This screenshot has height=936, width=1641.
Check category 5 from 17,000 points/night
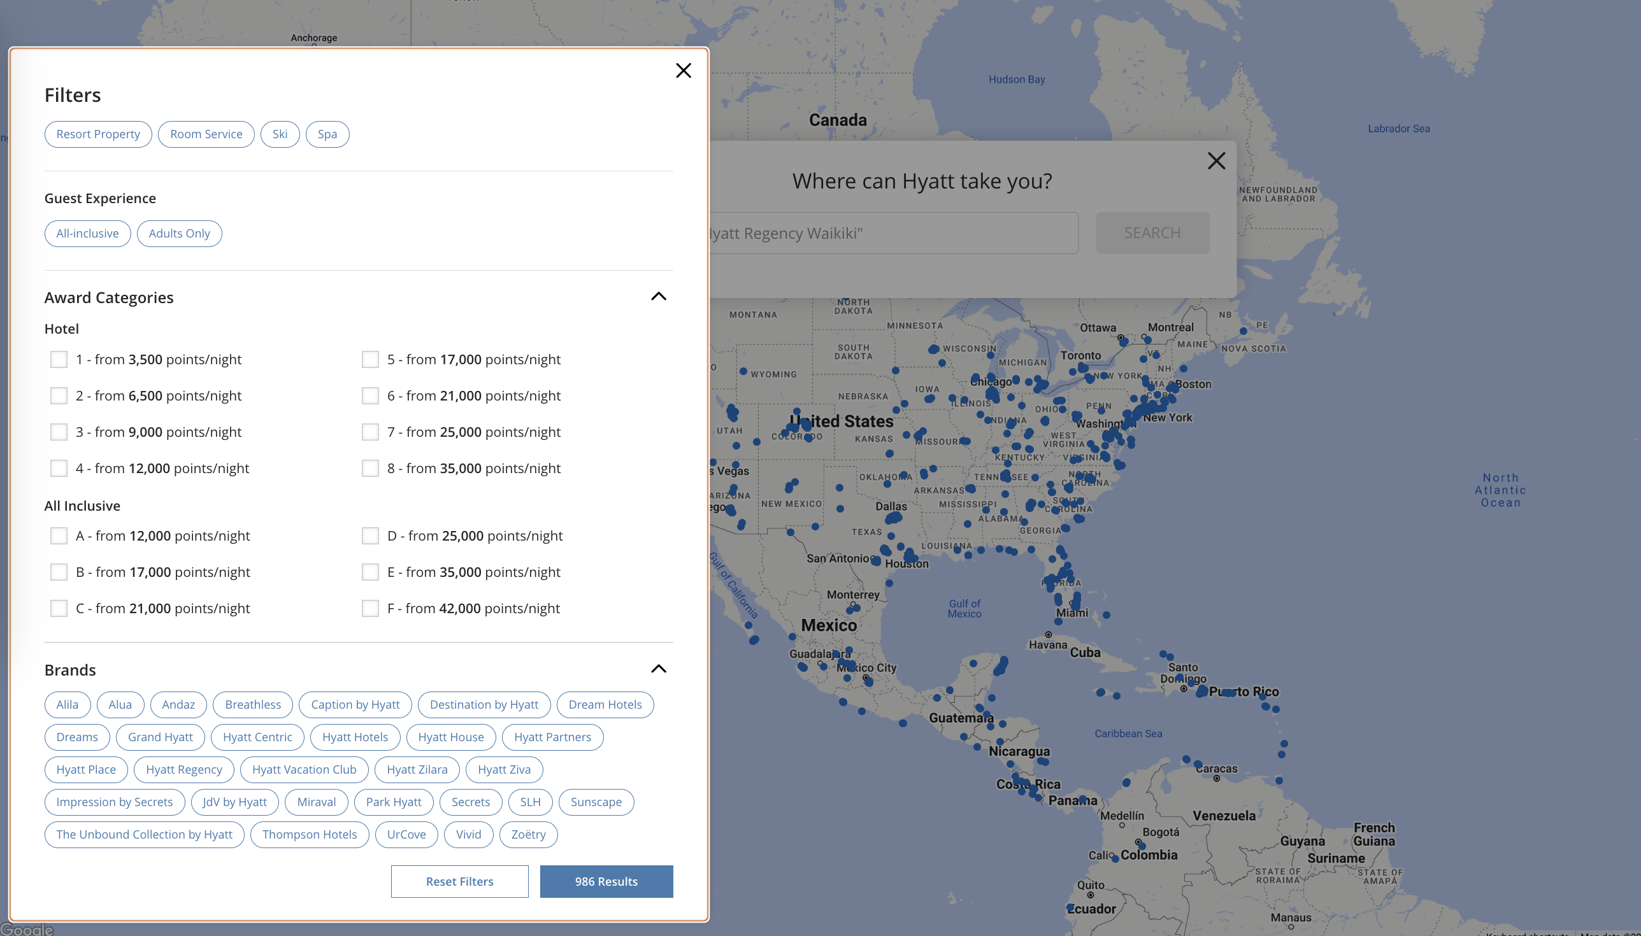tap(370, 359)
